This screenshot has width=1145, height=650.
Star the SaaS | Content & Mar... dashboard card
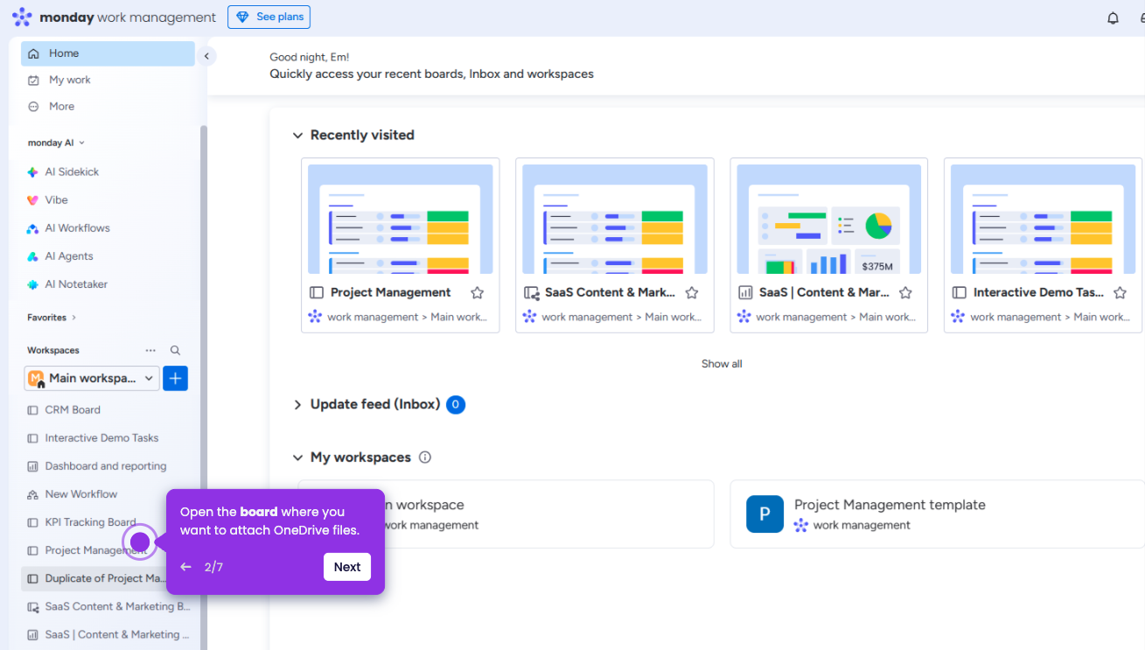tap(906, 293)
